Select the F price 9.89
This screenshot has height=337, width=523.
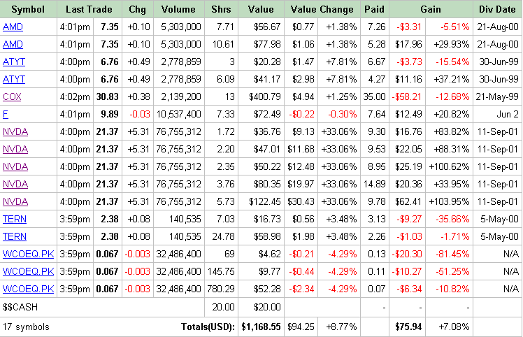[x=110, y=114]
